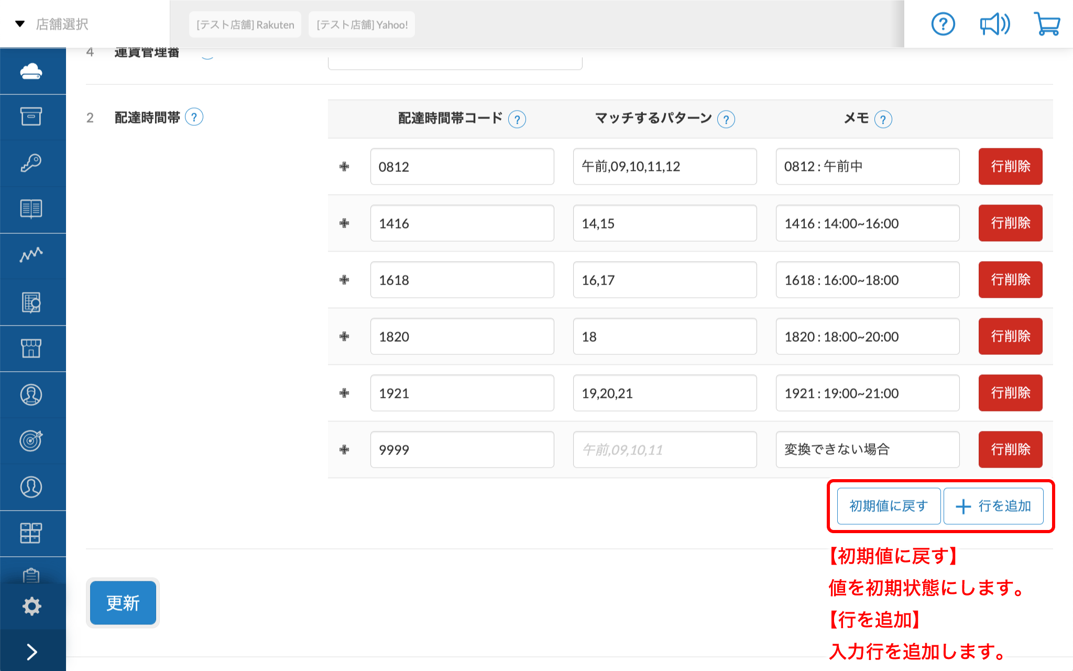This screenshot has width=1073, height=671.
Task: Select the key icon for API settings
Action: click(32, 163)
